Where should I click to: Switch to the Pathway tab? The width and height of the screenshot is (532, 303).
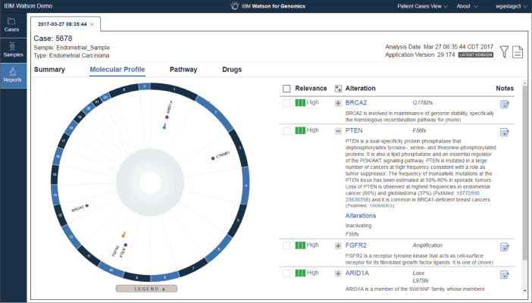183,70
